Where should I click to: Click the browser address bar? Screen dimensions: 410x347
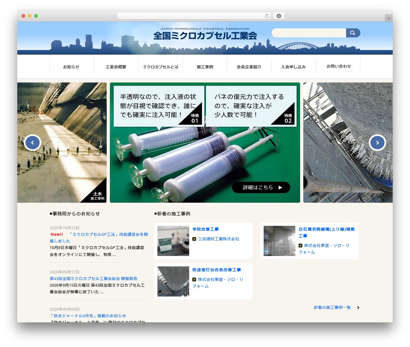pos(194,16)
